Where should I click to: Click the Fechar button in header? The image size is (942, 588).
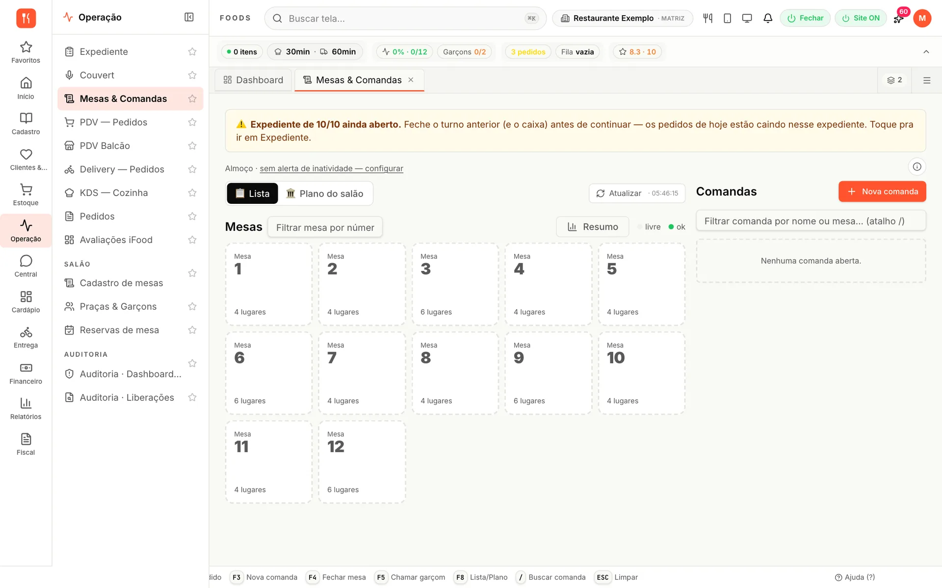805,18
